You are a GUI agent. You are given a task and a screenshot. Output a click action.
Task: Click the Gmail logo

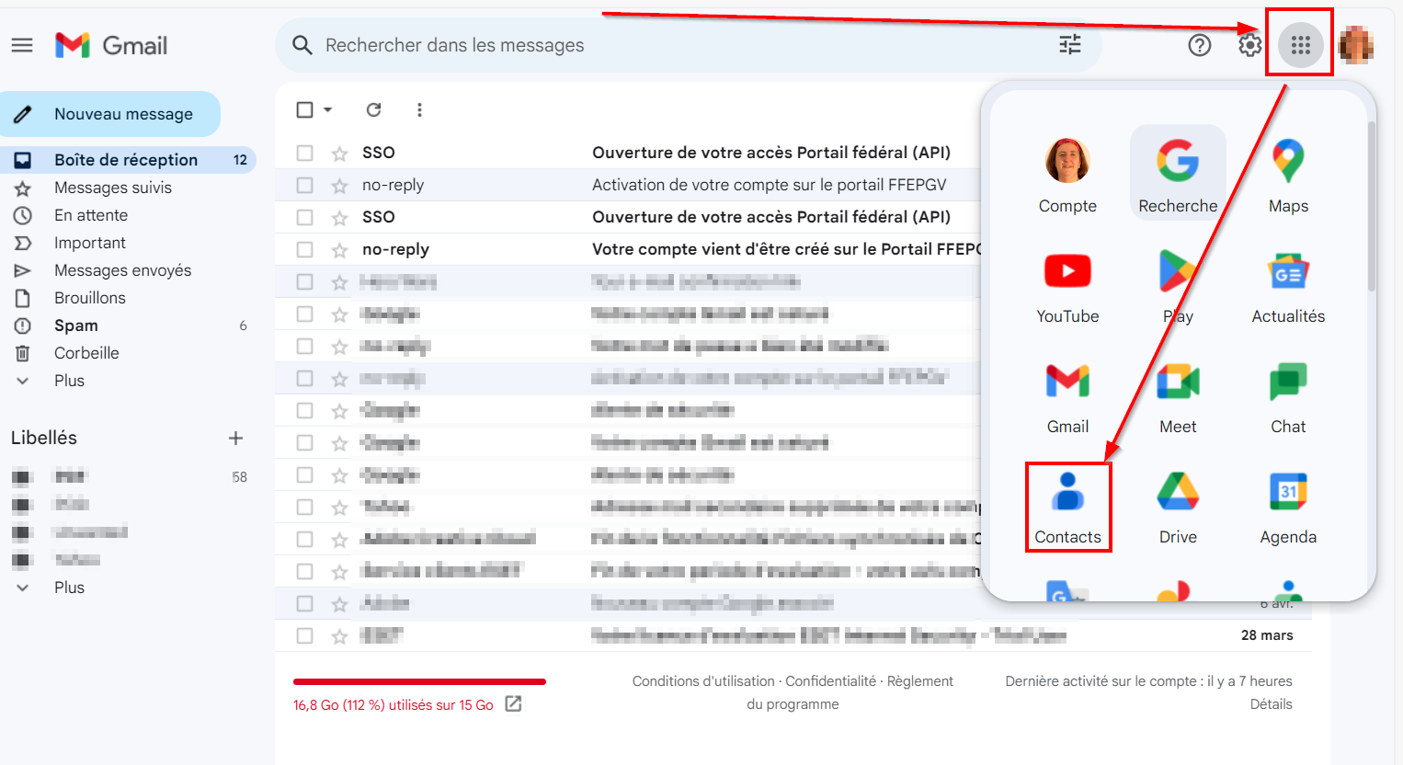111,45
